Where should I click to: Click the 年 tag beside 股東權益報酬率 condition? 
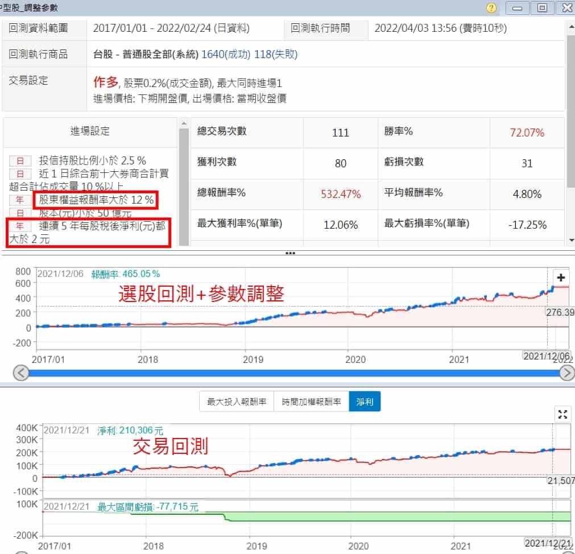click(20, 200)
